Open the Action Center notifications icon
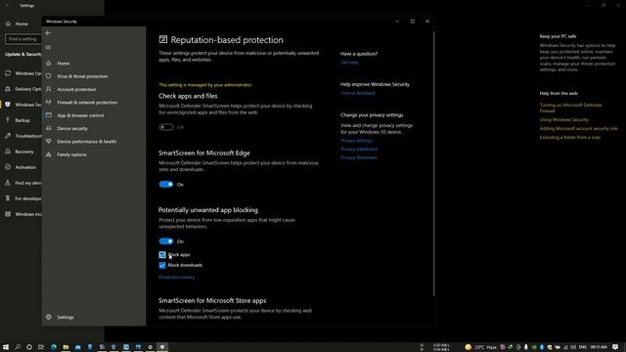Screen dimensions: 626x352 (x=615, y=347)
